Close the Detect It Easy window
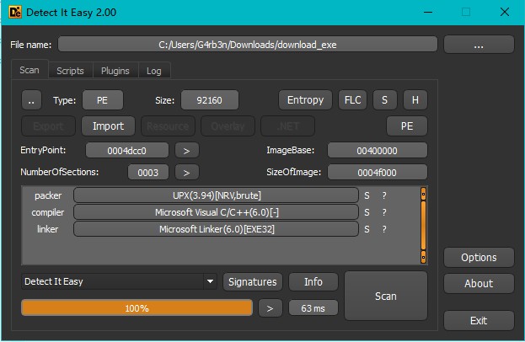Viewport: 525px width, 342px height. click(x=504, y=13)
